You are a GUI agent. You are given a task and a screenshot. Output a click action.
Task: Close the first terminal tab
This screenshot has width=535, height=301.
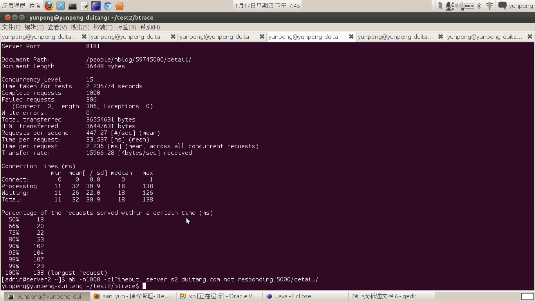(84, 36)
